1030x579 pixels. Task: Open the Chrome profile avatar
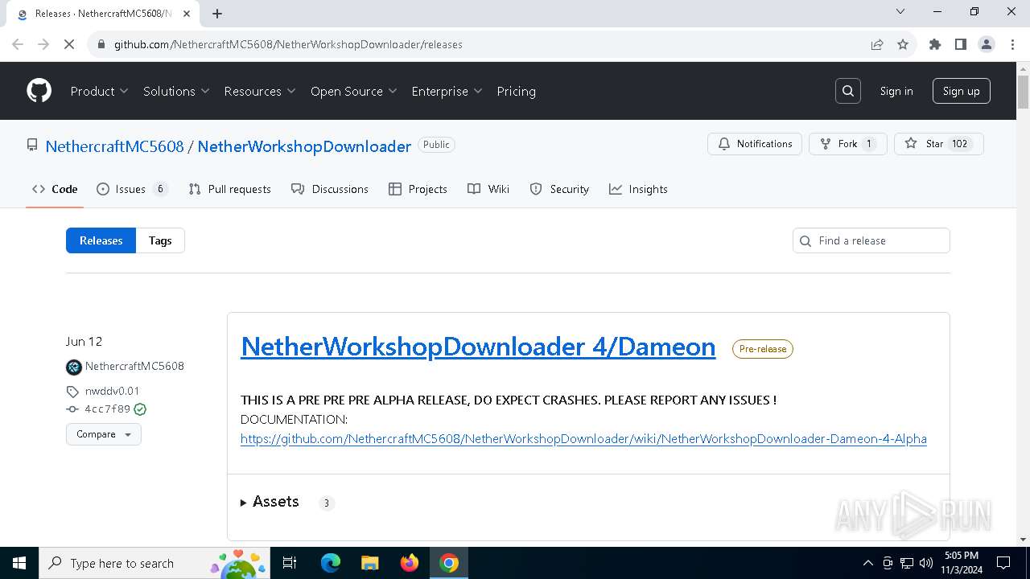[x=987, y=44]
